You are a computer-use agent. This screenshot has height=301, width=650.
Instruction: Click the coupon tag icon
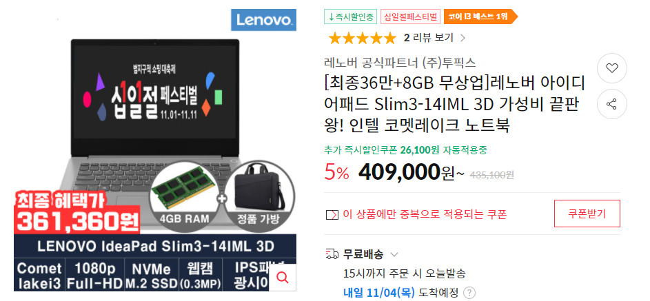click(x=332, y=214)
